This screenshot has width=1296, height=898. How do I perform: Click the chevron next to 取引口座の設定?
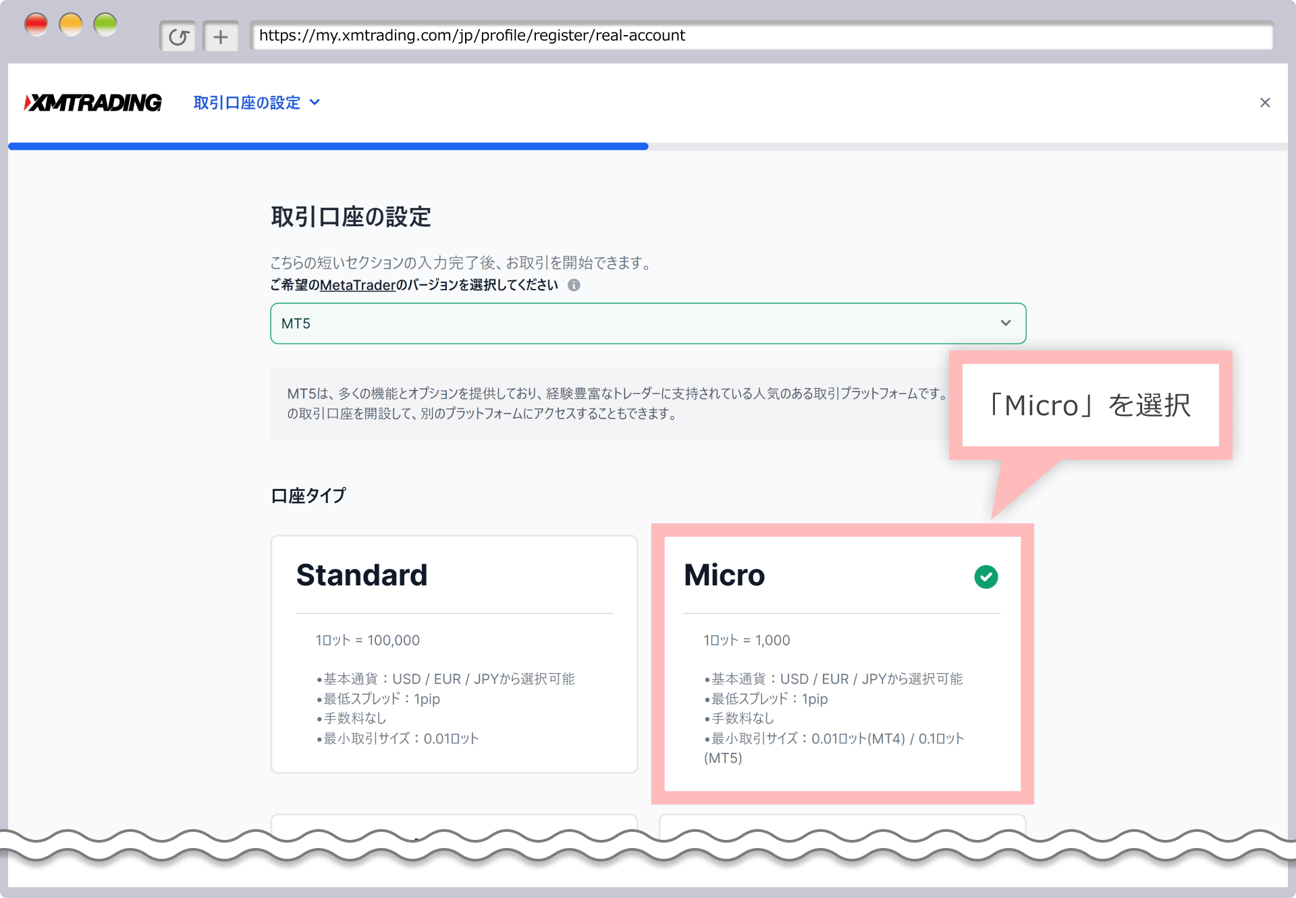(x=315, y=103)
